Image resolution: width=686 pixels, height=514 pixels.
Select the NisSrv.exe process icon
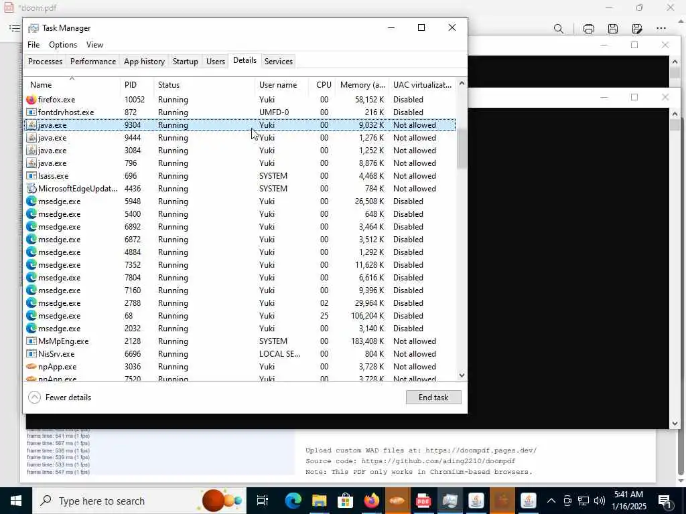(x=31, y=353)
